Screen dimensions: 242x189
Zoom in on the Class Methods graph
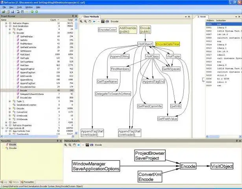click(81, 22)
